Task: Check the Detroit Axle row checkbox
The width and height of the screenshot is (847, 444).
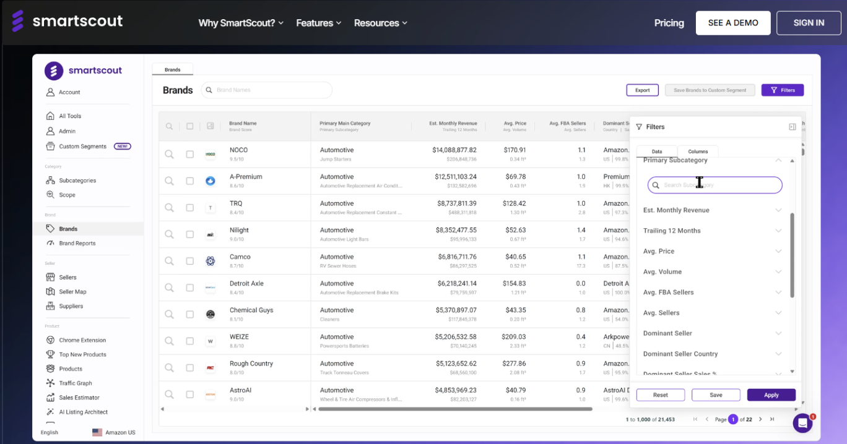Action: click(189, 288)
